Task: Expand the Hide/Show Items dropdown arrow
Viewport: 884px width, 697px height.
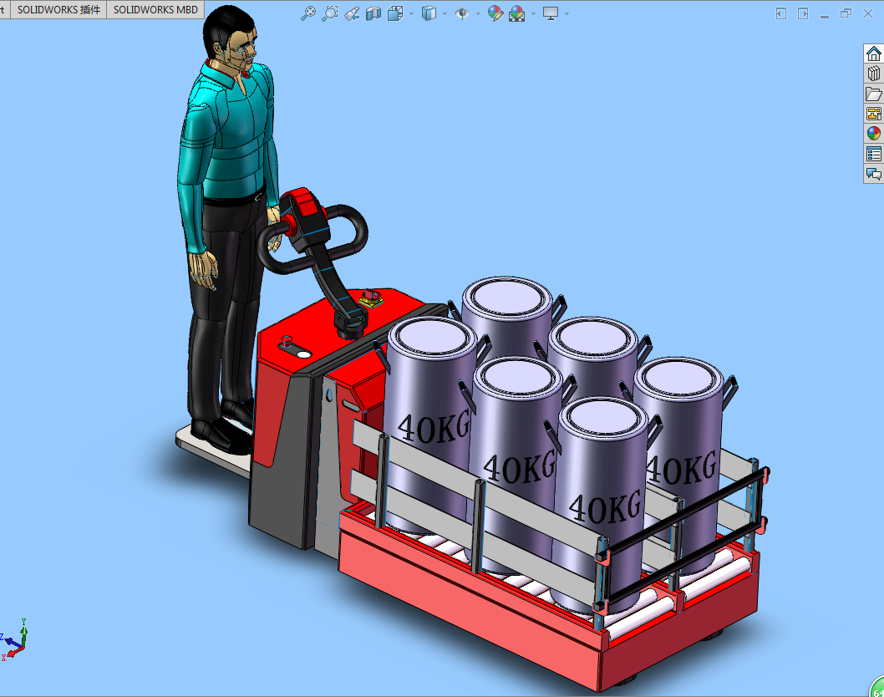Action: (478, 13)
